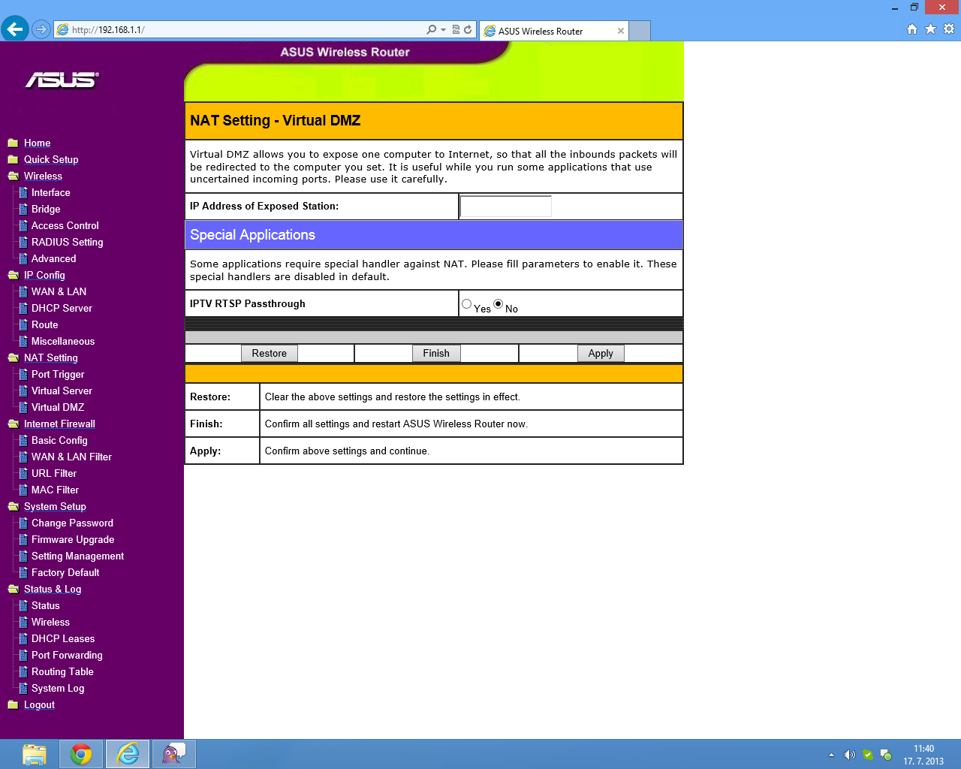Screen dimensions: 961x769
Task: Click the Apply button
Action: [x=601, y=354]
